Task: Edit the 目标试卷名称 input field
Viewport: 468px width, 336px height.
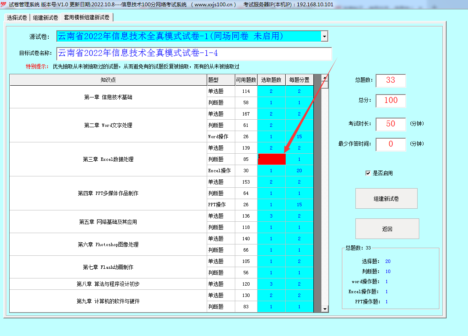Action: click(x=194, y=53)
